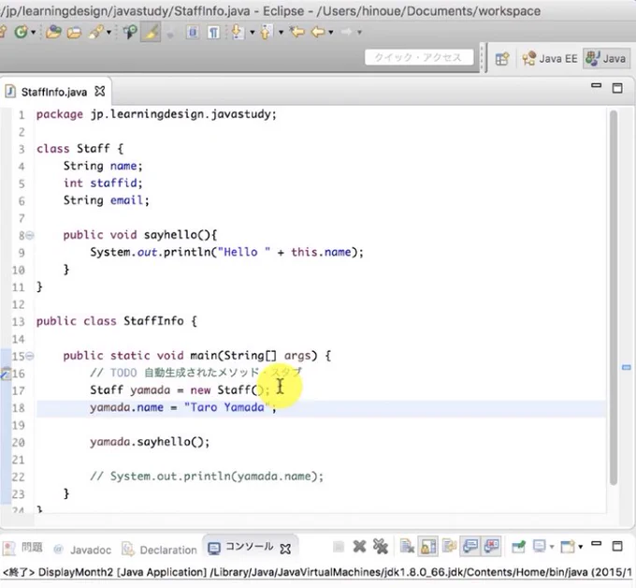The image size is (636, 588).
Task: Close the コンソール console tab
Action: [285, 549]
